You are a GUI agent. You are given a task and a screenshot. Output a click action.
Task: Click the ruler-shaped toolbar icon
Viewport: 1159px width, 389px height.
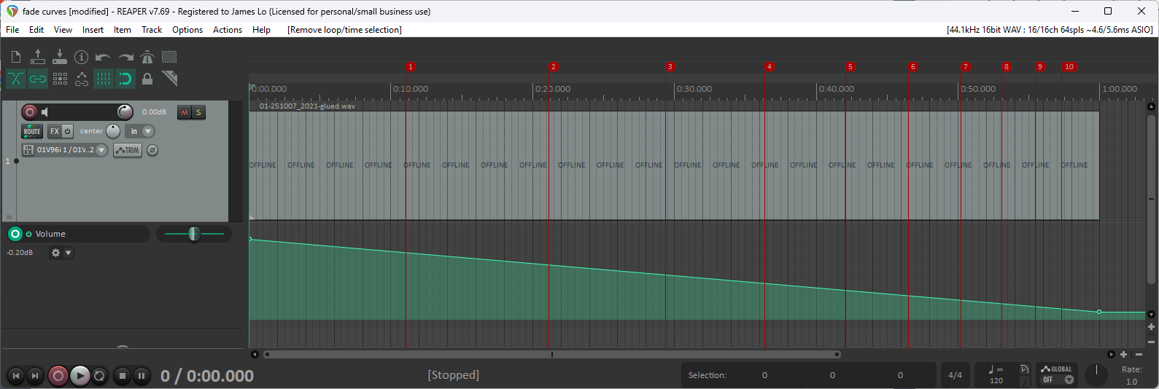coord(170,78)
